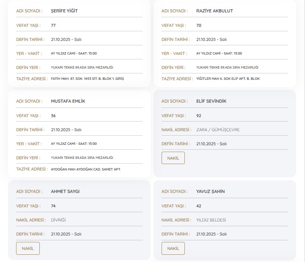Viewport: 305px width, 262px height.
Task: Click the name AHMET SAYGI
Action: pyautogui.click(x=65, y=191)
